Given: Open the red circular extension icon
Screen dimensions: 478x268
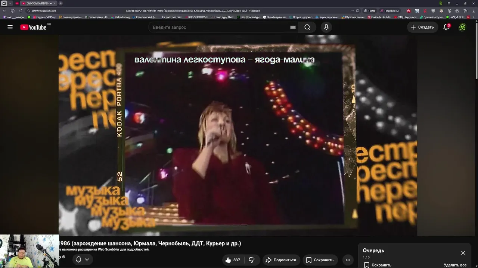Looking at the screenshot, I should 408,11.
